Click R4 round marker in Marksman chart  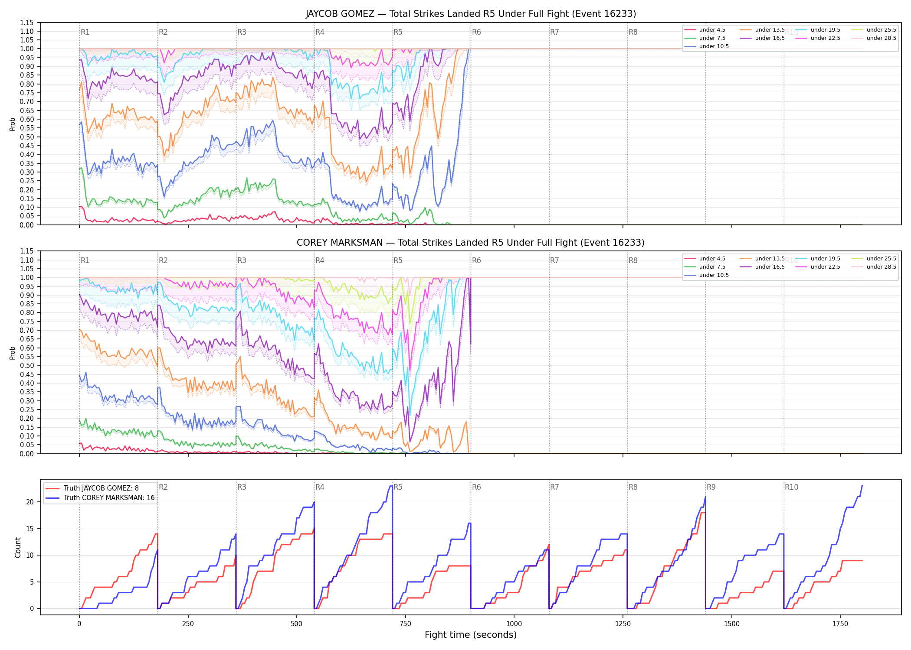click(x=320, y=260)
